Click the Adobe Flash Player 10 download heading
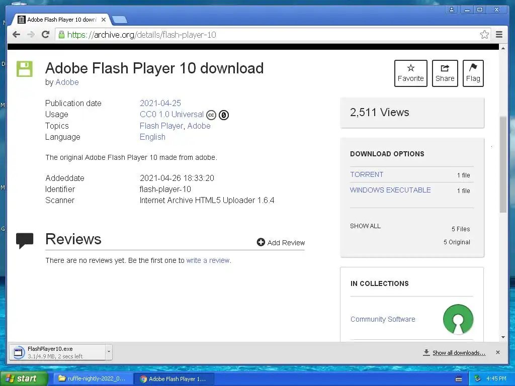 (x=154, y=68)
